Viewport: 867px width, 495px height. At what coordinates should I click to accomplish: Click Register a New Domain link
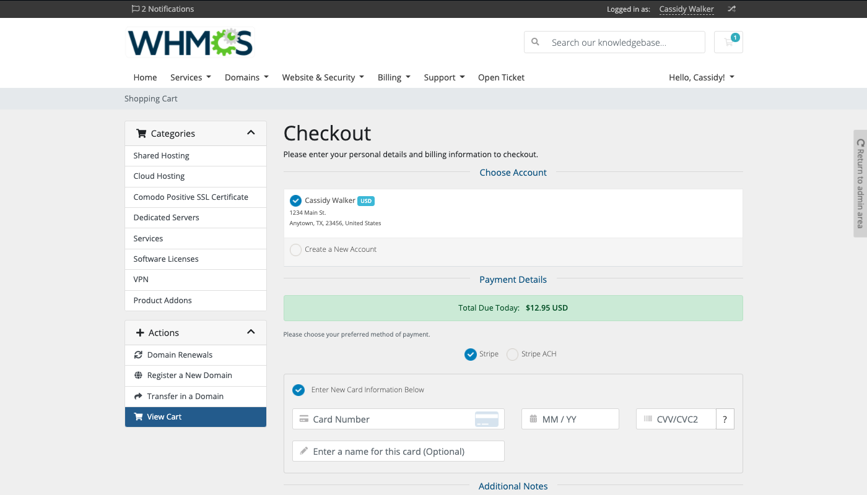(190, 376)
